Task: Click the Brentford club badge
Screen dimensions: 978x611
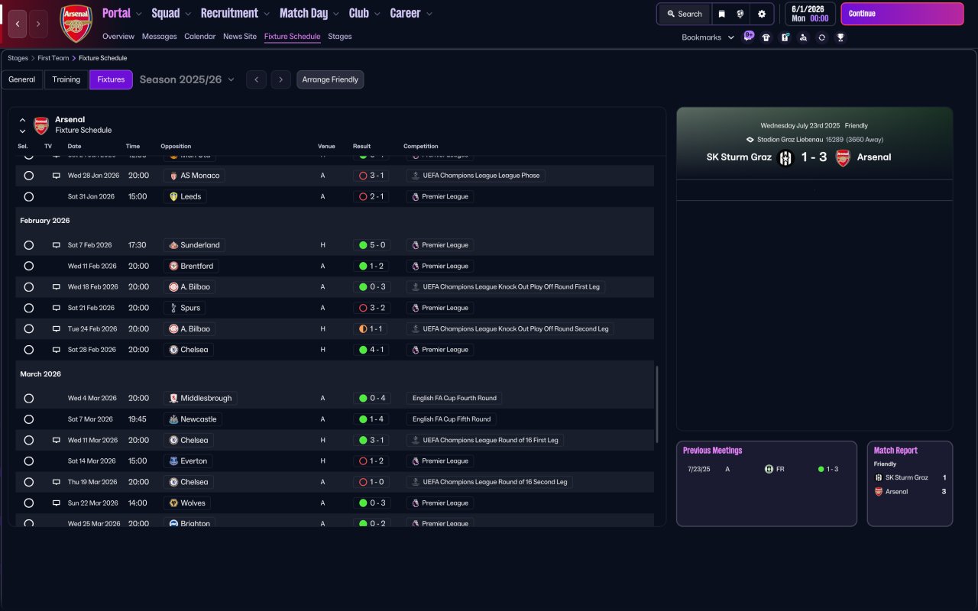Action: [173, 266]
